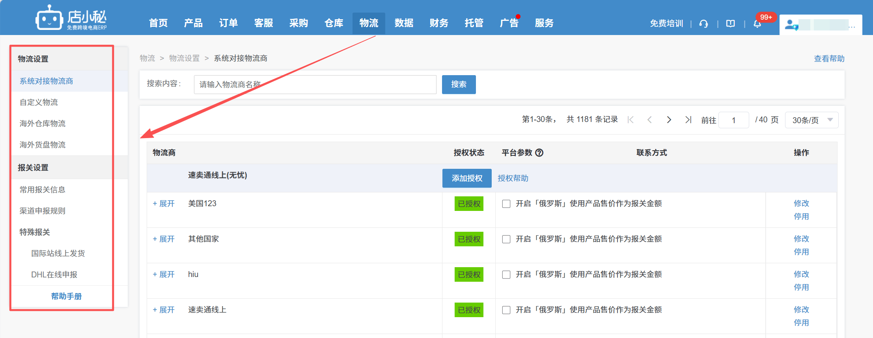The width and height of the screenshot is (873, 338).
Task: Go to the next page arrow
Action: (x=669, y=120)
